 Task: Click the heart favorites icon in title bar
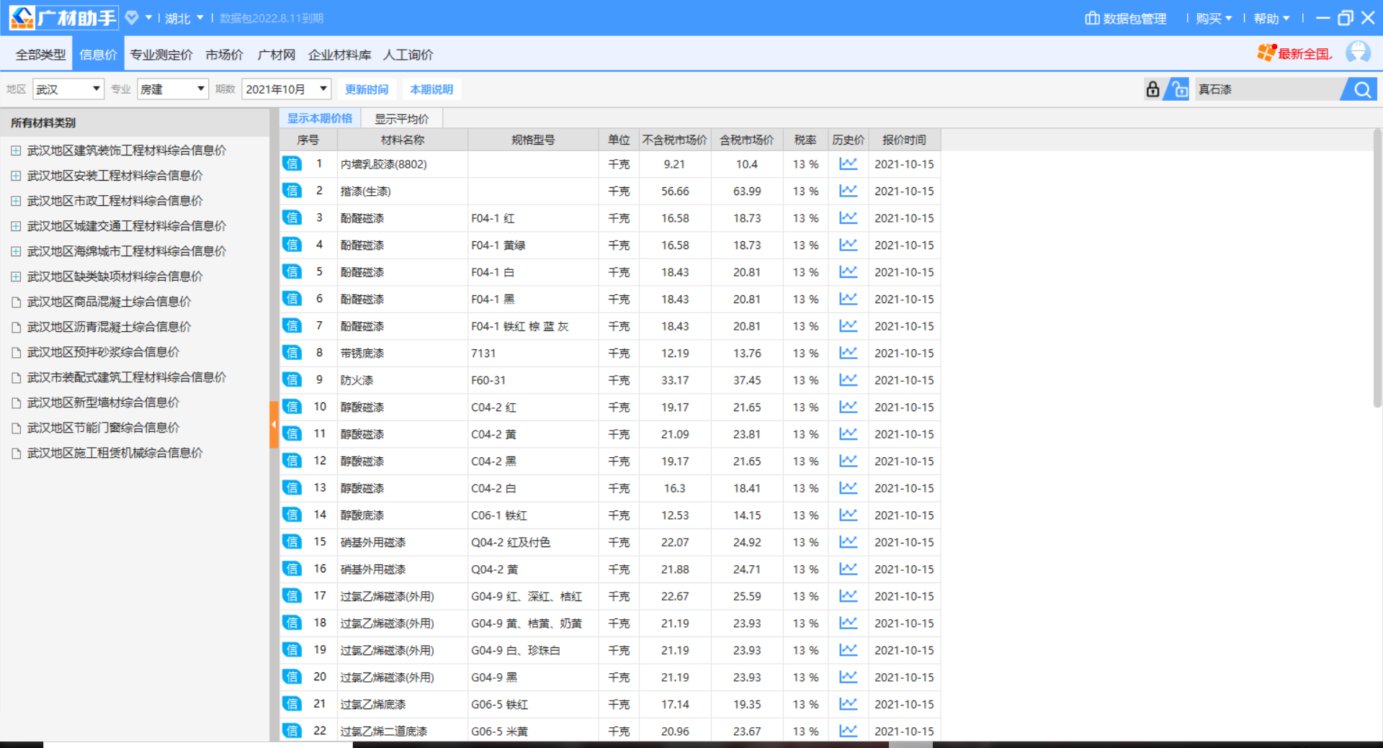(x=132, y=18)
